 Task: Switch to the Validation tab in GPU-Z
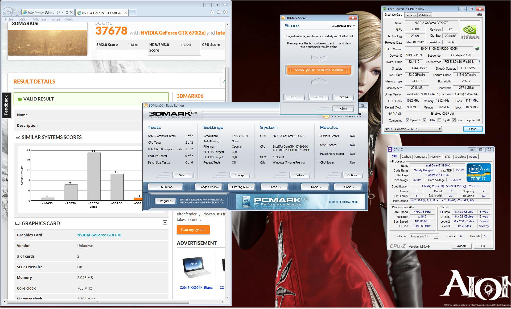click(x=425, y=15)
